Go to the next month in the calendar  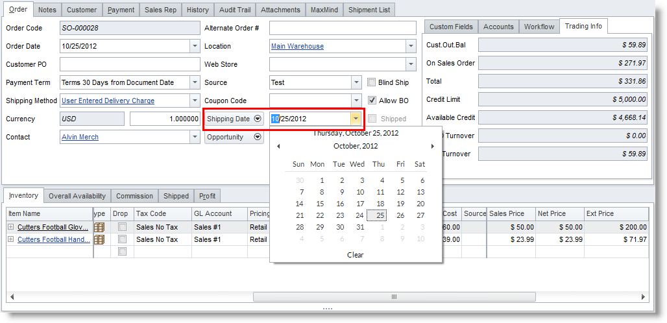tap(433, 146)
